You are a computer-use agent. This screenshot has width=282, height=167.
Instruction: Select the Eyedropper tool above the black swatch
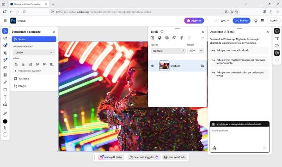coord(5,113)
